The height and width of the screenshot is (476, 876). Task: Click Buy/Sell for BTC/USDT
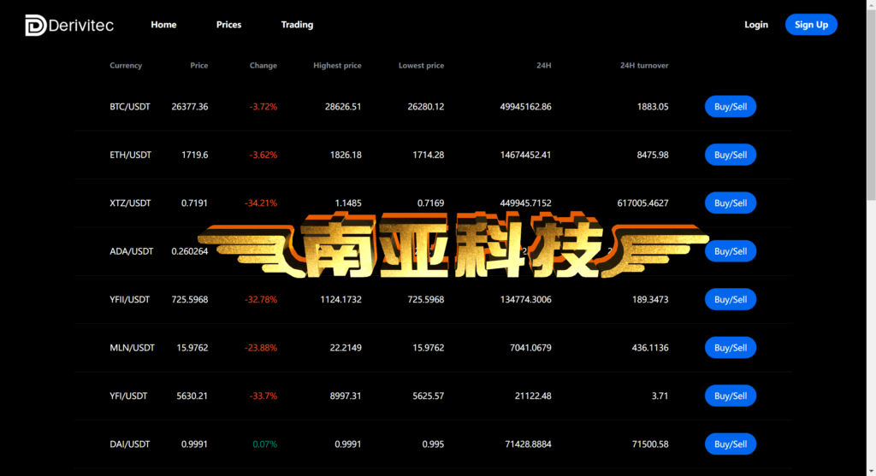[x=731, y=107]
